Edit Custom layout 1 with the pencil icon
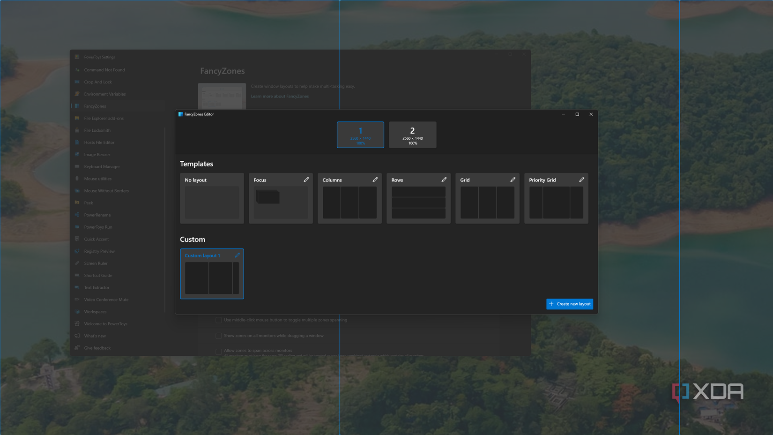 [x=238, y=255]
